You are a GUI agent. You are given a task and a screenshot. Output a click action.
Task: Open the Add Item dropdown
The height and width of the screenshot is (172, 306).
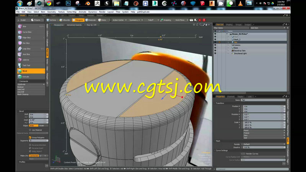pos(267,28)
